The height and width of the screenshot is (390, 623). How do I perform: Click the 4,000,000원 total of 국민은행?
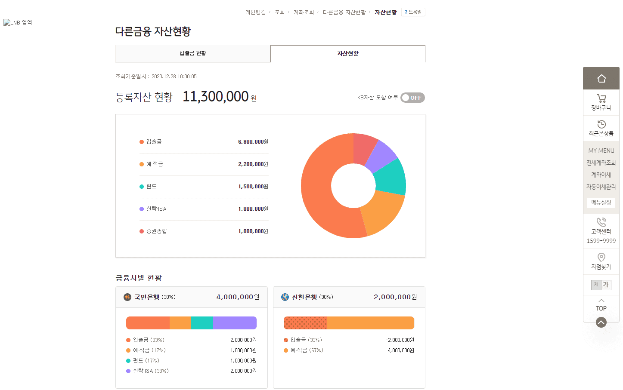click(238, 297)
